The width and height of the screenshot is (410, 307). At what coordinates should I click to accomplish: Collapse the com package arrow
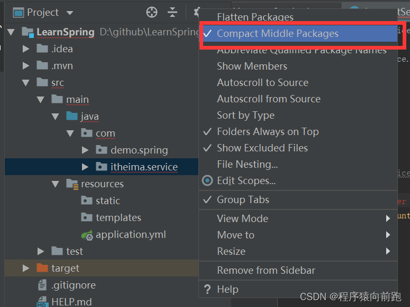[70, 133]
